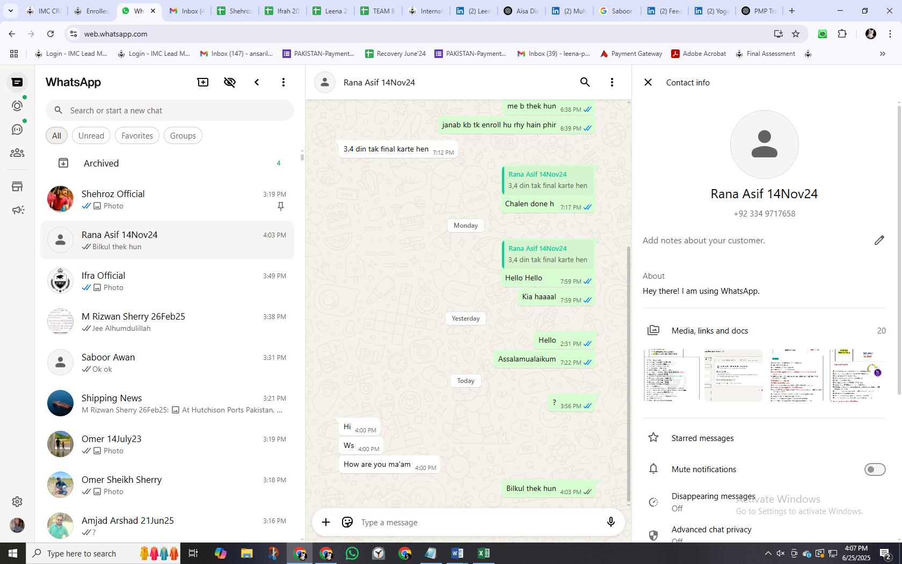
Task: Open the Chats icon in WhatsApp sidebar
Action: tap(17, 82)
